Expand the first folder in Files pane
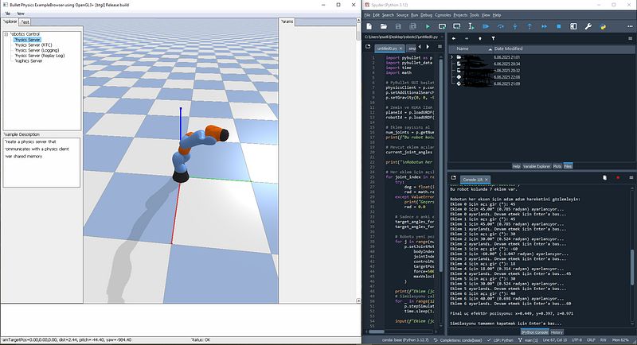Screen dimensions: 637x345 [451, 58]
